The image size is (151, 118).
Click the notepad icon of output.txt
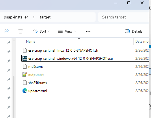point(25,74)
